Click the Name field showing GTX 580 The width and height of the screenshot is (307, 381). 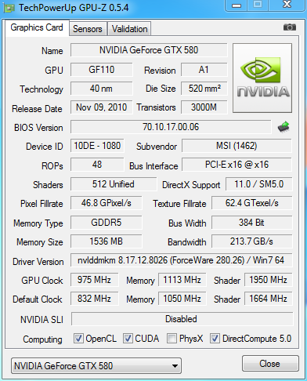(x=149, y=50)
